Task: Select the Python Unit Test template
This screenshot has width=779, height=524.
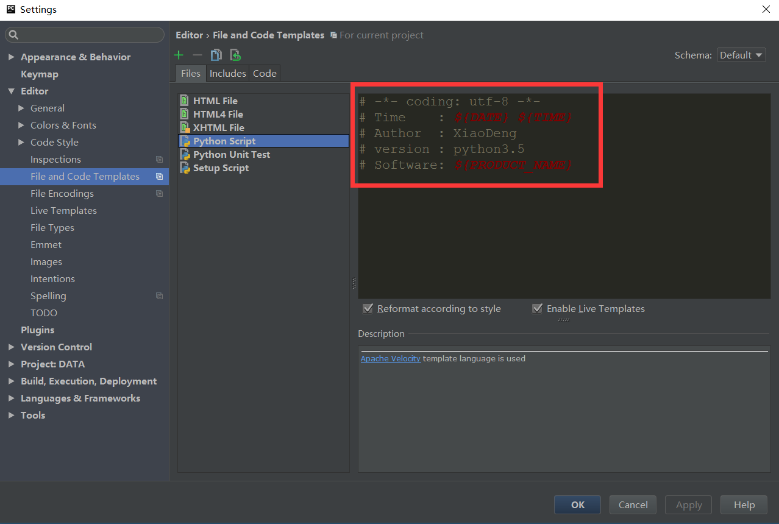Action: [x=263, y=154]
